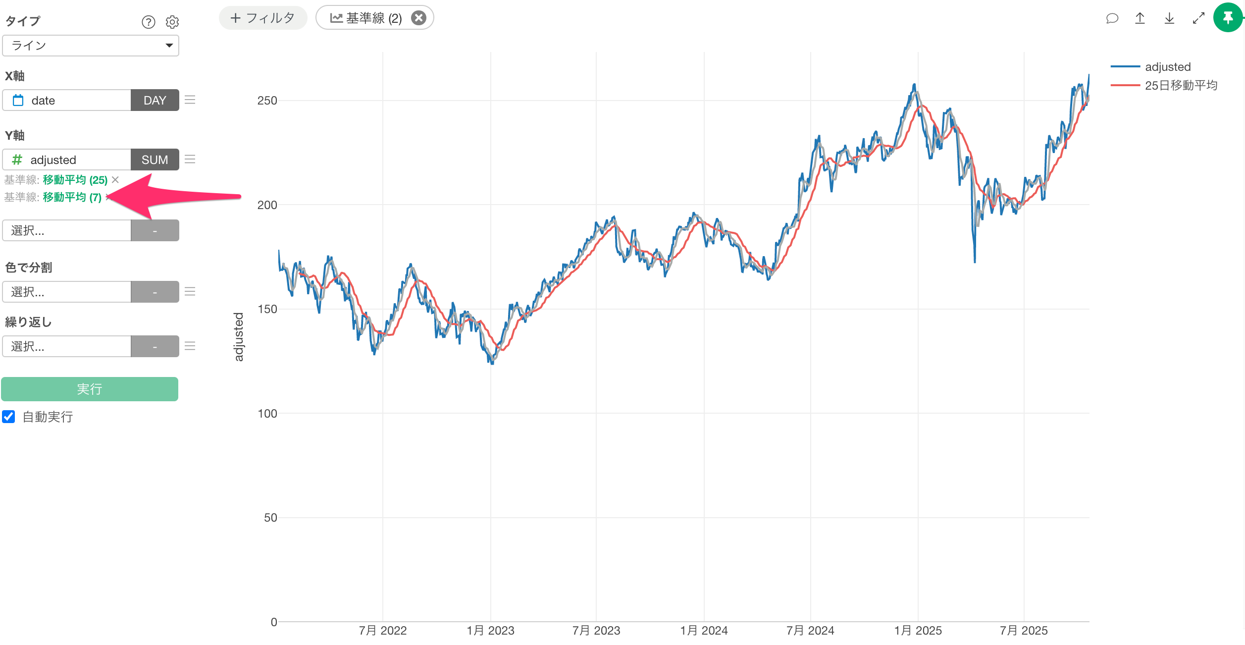Click the export upload arrow icon
The height and width of the screenshot is (645, 1245).
[x=1140, y=18]
